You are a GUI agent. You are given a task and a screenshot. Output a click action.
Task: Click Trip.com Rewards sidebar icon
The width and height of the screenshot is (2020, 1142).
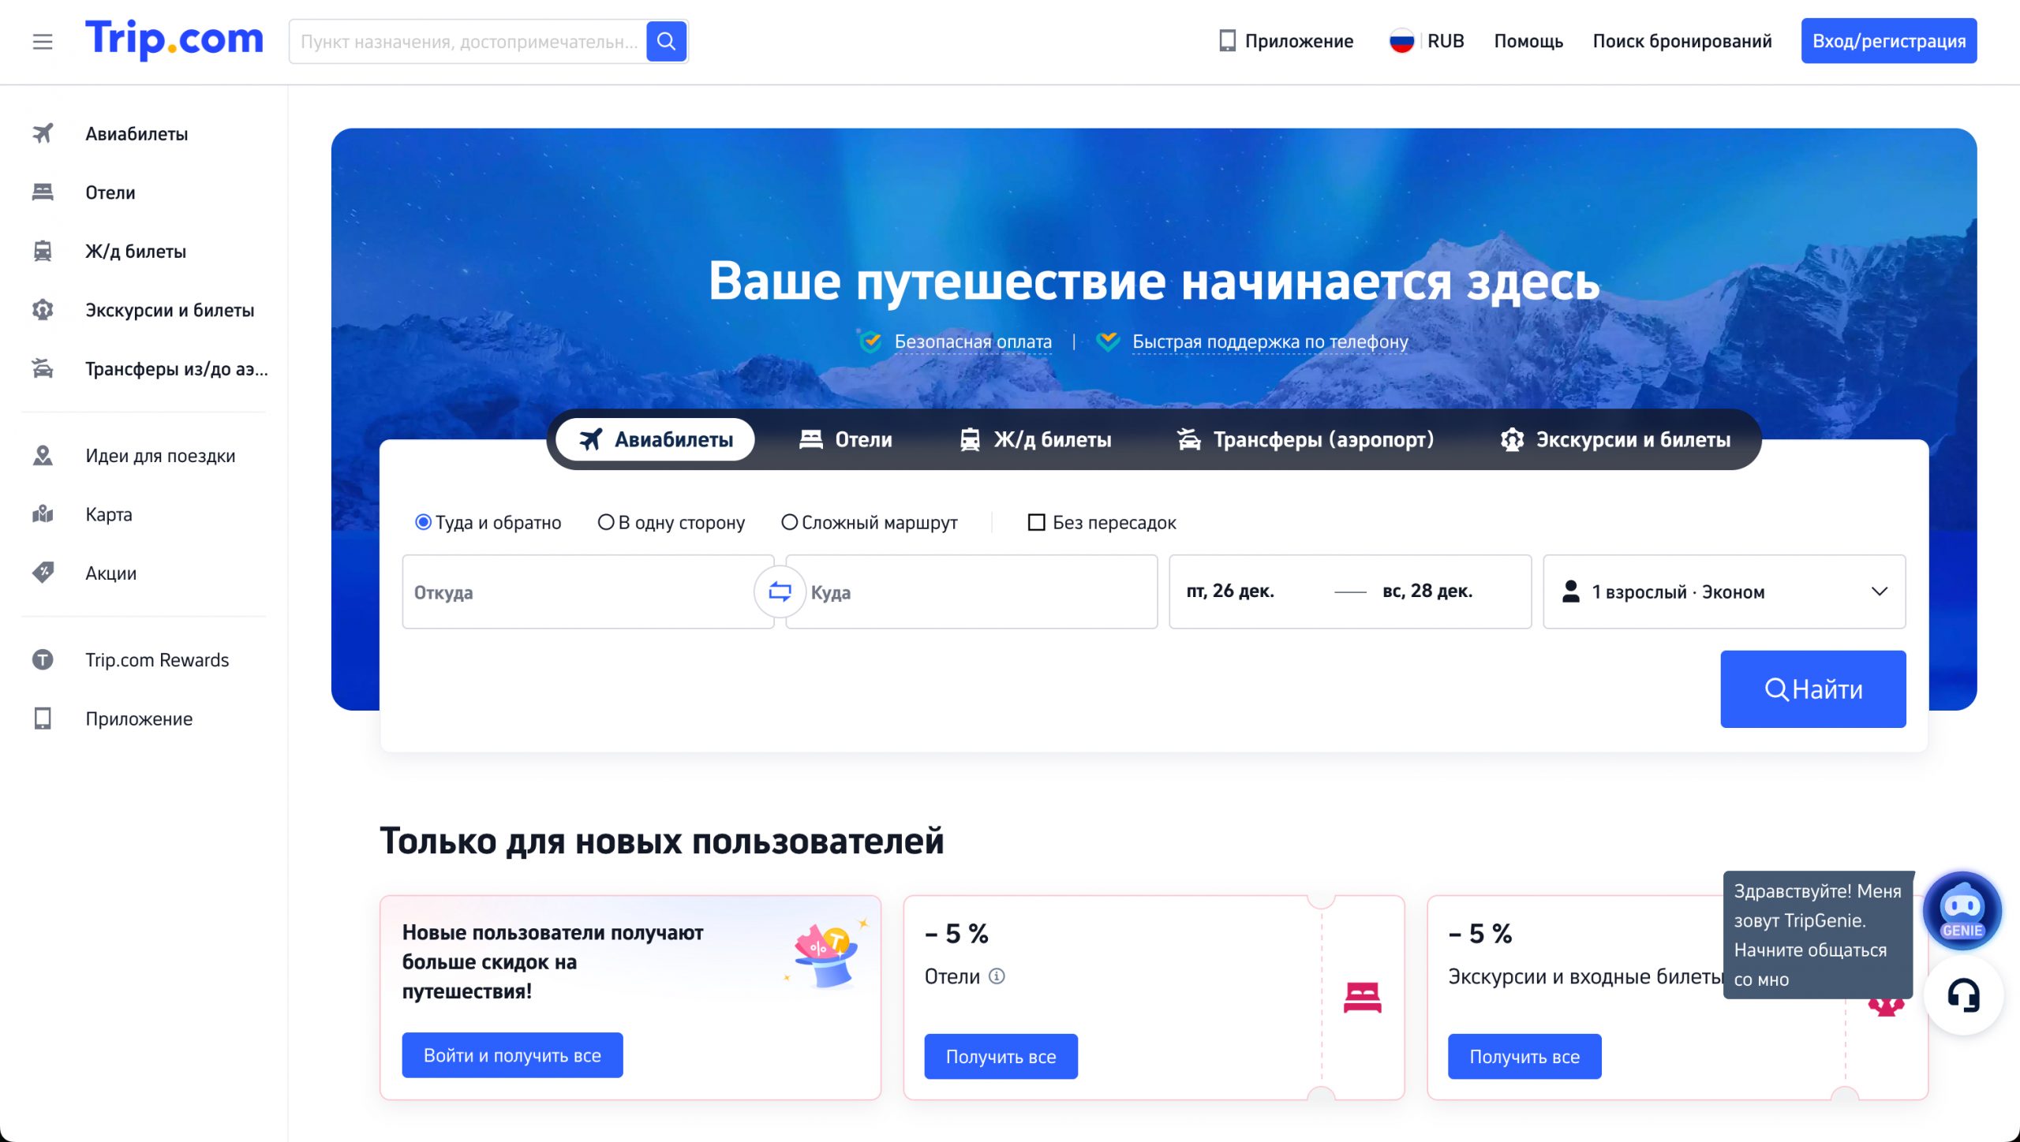click(43, 659)
